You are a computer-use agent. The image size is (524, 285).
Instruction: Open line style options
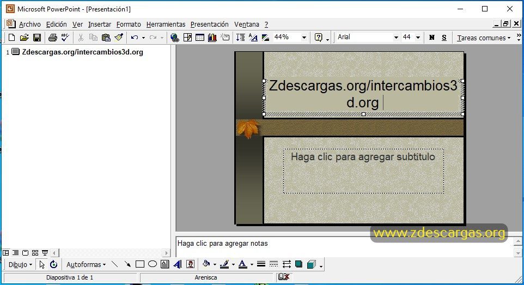[261, 265]
